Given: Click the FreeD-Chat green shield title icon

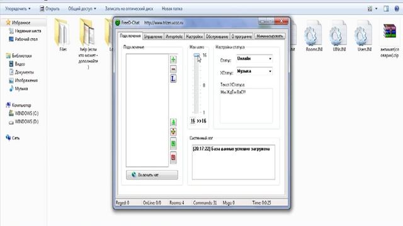Looking at the screenshot, I should [118, 23].
